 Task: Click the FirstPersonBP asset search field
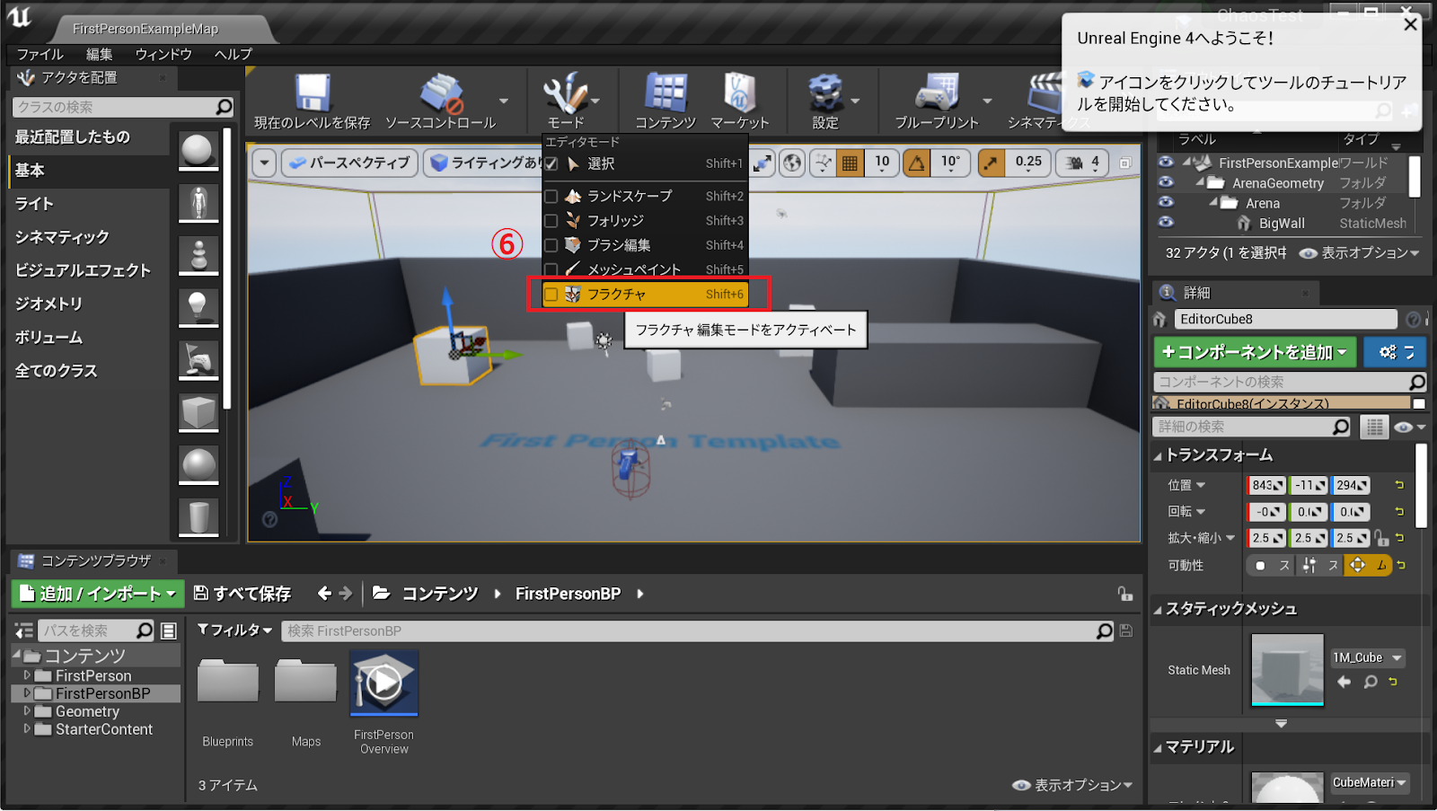(698, 630)
